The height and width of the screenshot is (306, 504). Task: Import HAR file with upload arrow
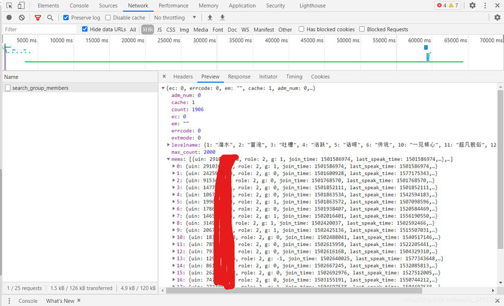click(210, 18)
